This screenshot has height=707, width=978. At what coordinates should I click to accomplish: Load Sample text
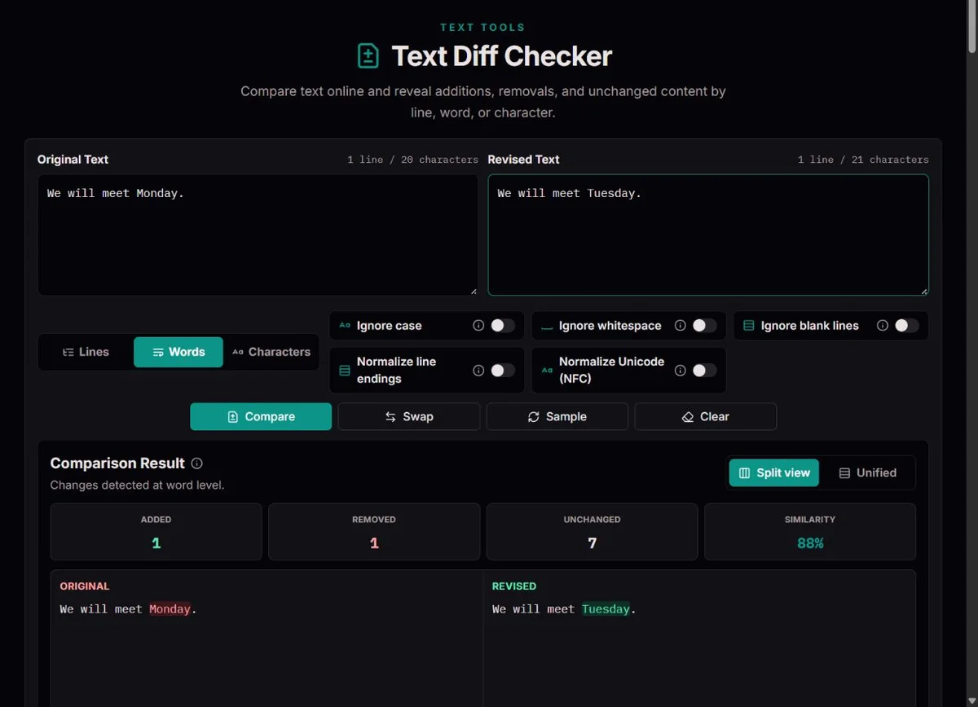[557, 416]
